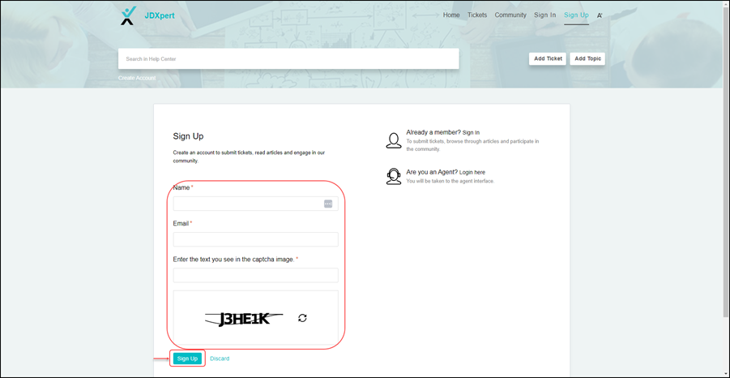Refresh the captcha image
The image size is (730, 378).
click(x=302, y=318)
